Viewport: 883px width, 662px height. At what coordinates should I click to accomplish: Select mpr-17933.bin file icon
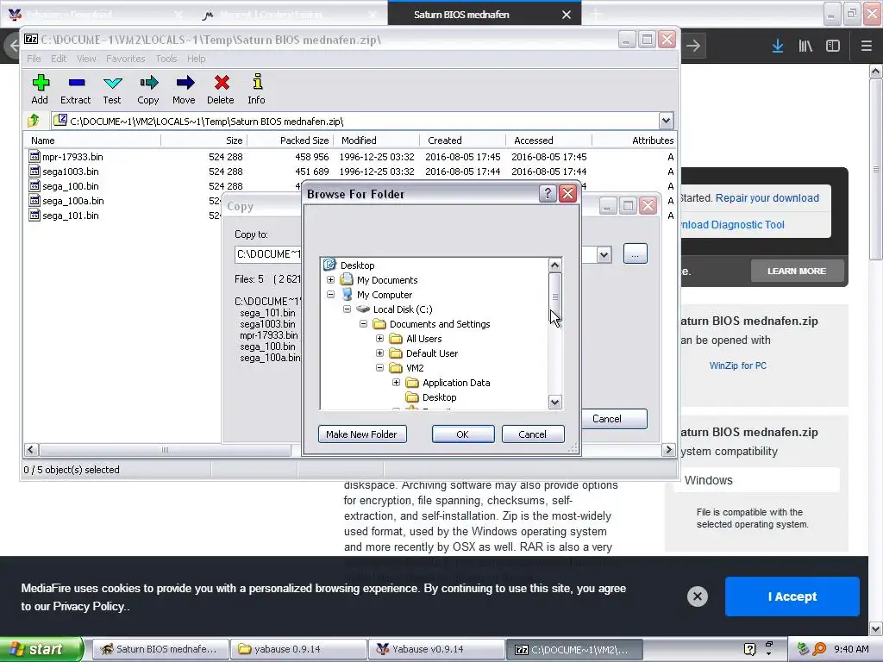(34, 157)
